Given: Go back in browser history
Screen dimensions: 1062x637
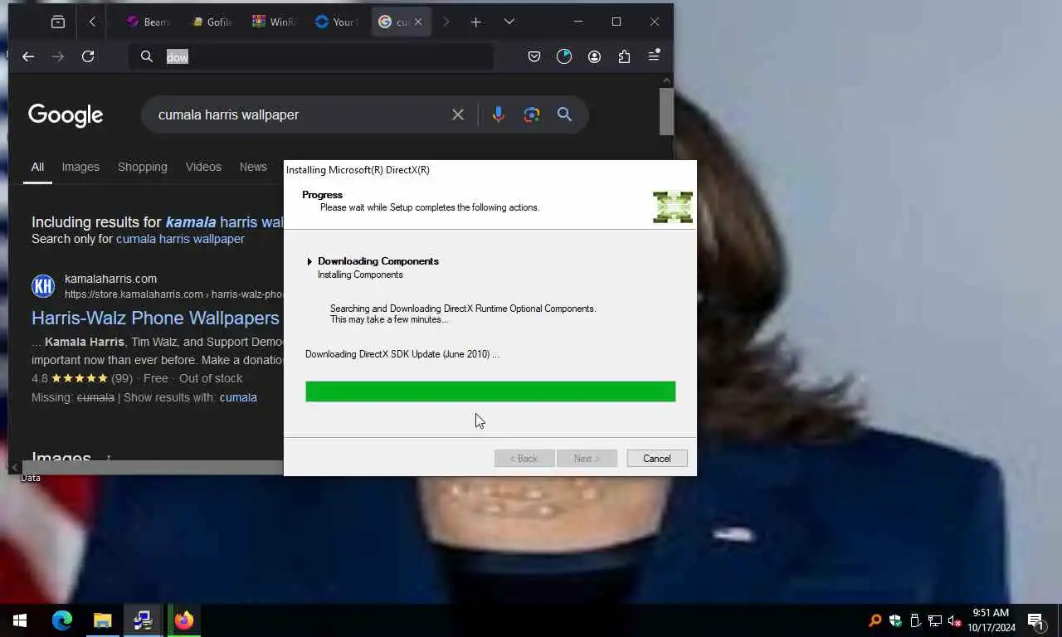Looking at the screenshot, I should [28, 56].
